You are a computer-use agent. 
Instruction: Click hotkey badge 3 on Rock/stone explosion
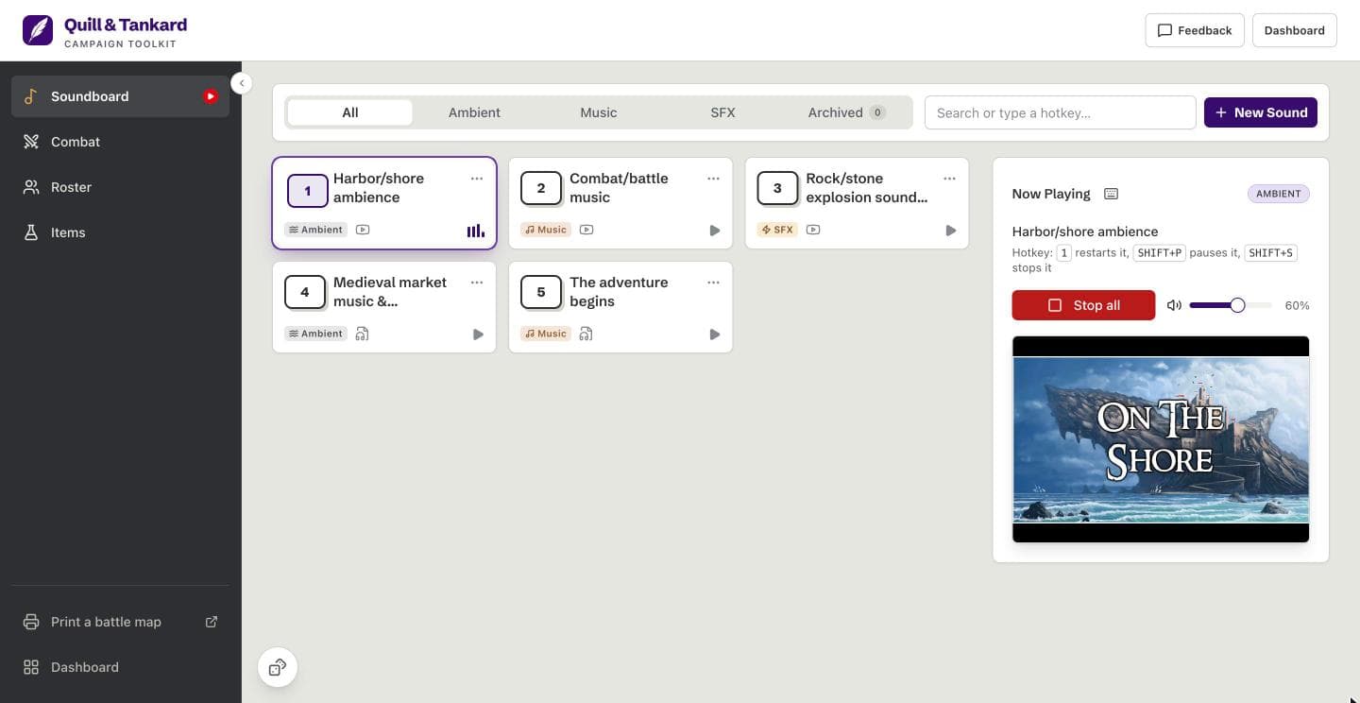coord(777,188)
